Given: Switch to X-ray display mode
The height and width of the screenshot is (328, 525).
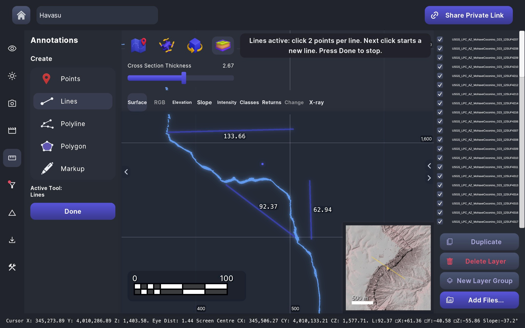Looking at the screenshot, I should [x=316, y=102].
